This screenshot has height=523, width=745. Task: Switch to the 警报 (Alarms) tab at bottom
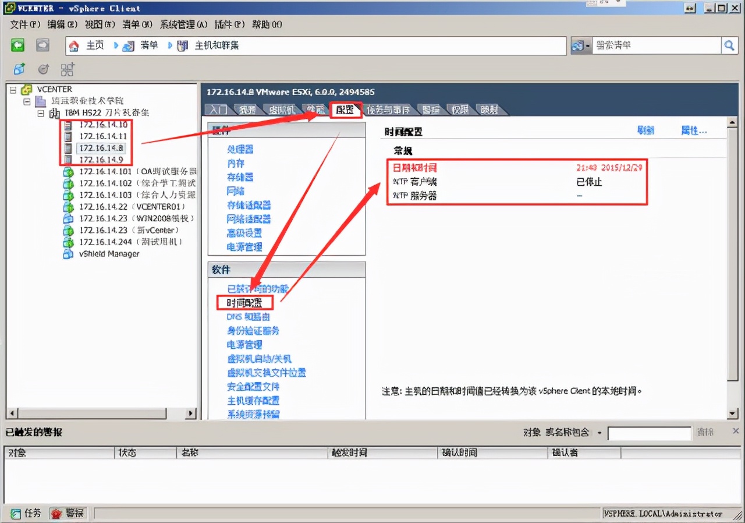(68, 513)
